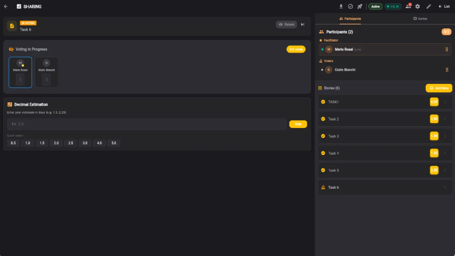Image resolution: width=455 pixels, height=256 pixels.
Task: Click the rocket launch icon
Action: pos(360,6)
